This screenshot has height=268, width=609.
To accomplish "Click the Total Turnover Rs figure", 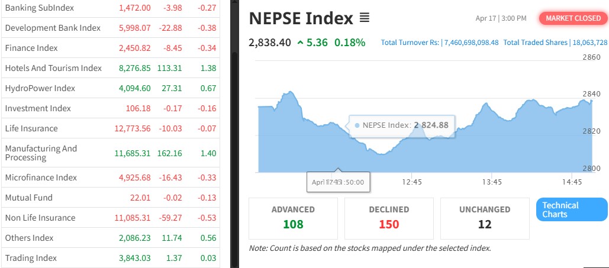I will (440, 43).
